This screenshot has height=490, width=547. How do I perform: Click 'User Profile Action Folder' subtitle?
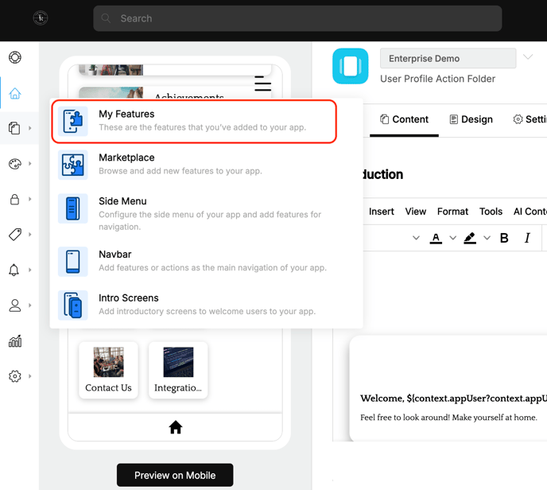(x=437, y=79)
